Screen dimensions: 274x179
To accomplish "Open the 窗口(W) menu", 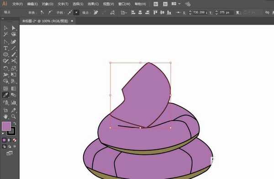I will (124, 4).
